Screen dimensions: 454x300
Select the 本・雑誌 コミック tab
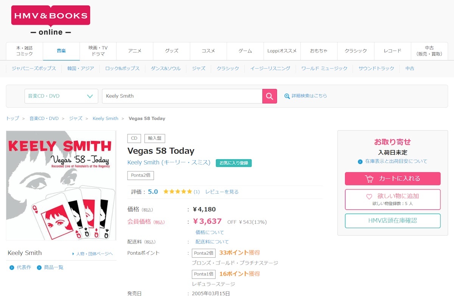coord(25,51)
